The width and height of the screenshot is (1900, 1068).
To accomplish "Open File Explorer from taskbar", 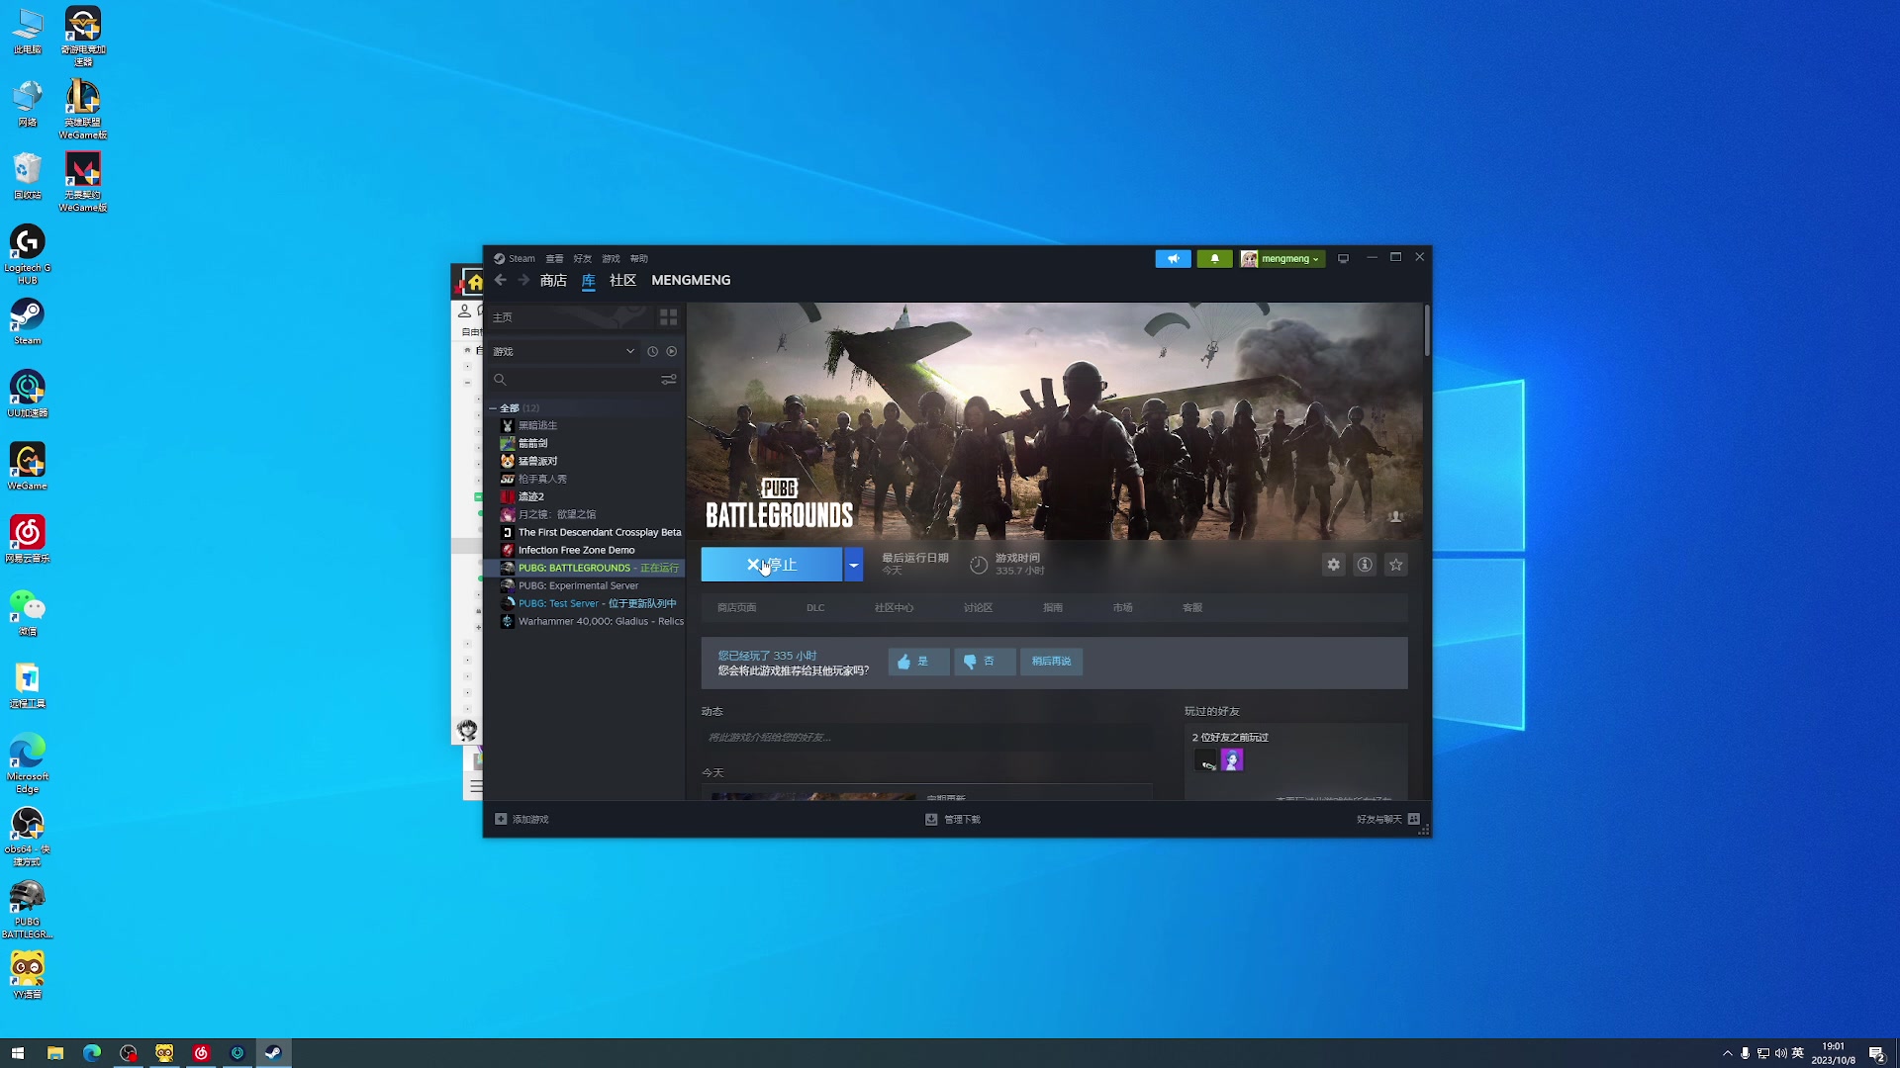I will [55, 1053].
